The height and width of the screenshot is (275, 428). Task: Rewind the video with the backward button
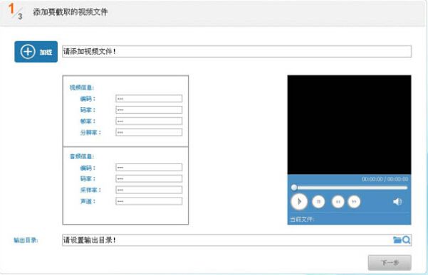click(338, 202)
